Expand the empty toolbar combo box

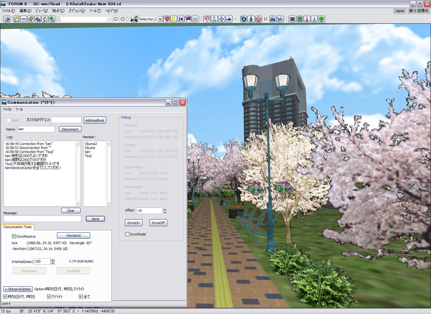[x=109, y=19]
